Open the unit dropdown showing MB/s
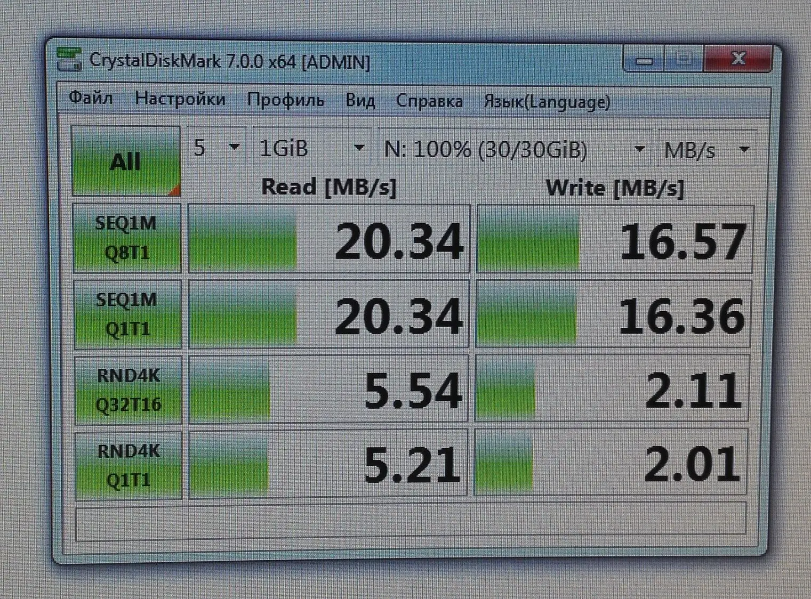Image resolution: width=811 pixels, height=599 pixels. [x=707, y=151]
